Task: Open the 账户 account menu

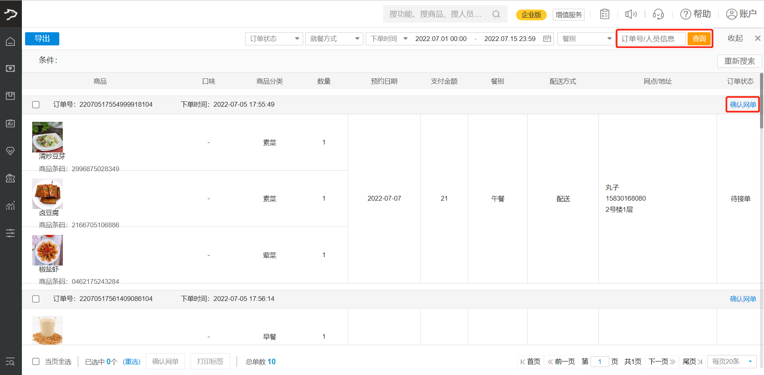Action: pos(741,14)
